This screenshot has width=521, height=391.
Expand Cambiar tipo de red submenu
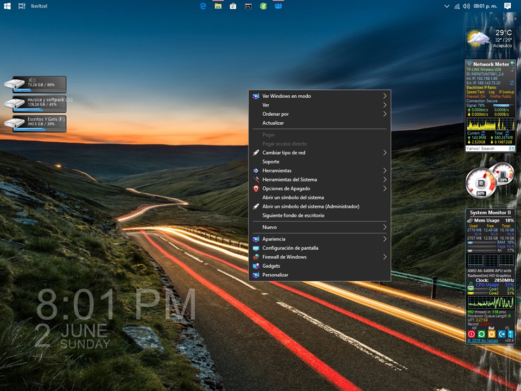pyautogui.click(x=319, y=153)
